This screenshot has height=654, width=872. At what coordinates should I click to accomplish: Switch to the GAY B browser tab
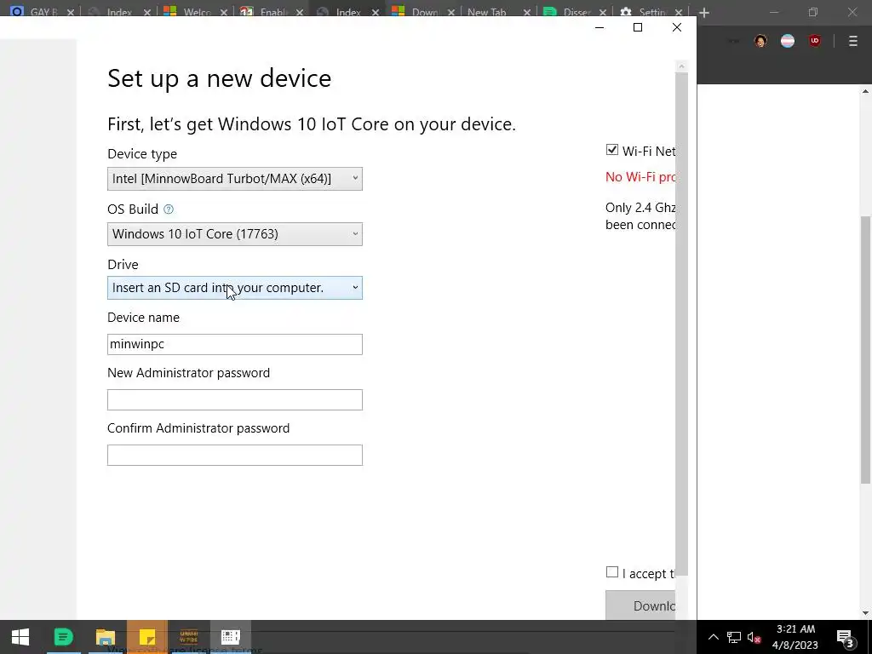42,11
